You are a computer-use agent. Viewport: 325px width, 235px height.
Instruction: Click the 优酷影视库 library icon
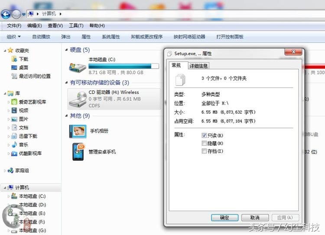click(x=14, y=153)
